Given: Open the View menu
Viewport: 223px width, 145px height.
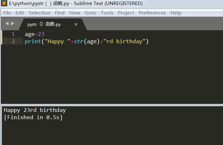Looking at the screenshot, I should [x=75, y=13].
